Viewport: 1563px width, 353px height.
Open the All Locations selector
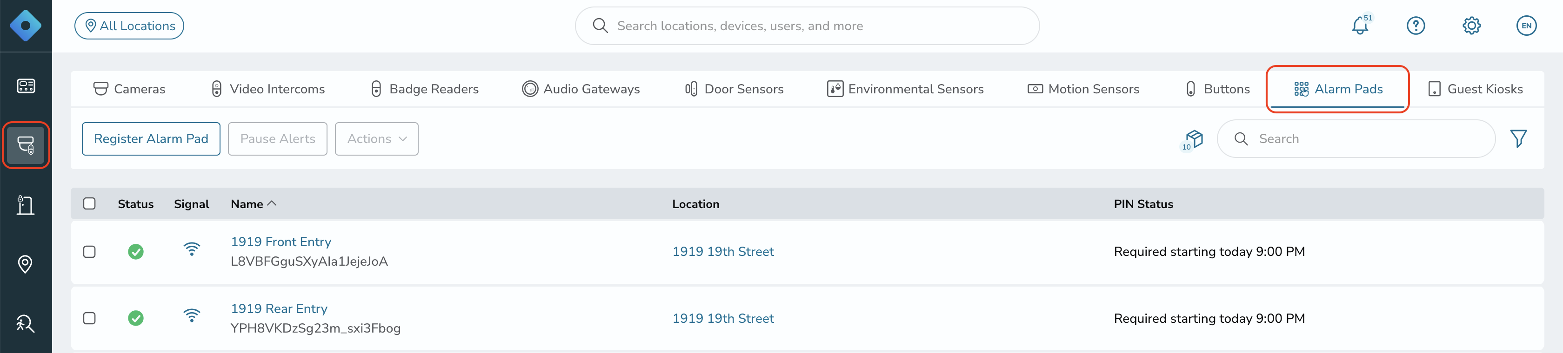(x=129, y=26)
